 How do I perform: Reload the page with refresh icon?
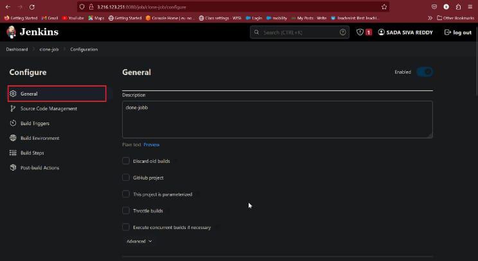(32, 6)
